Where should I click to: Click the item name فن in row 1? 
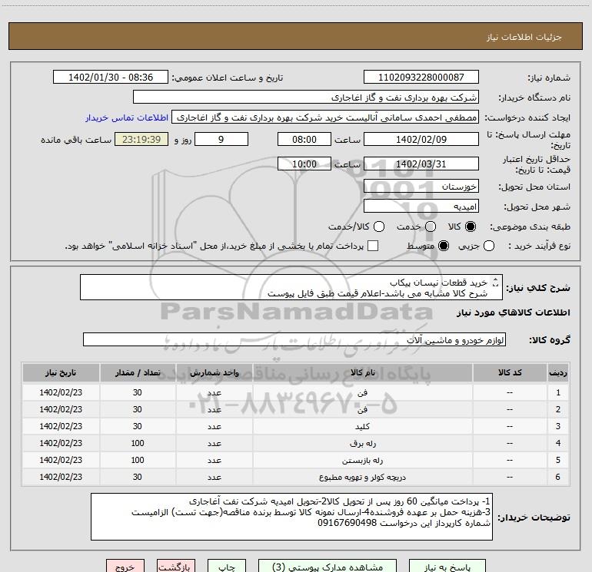362,392
